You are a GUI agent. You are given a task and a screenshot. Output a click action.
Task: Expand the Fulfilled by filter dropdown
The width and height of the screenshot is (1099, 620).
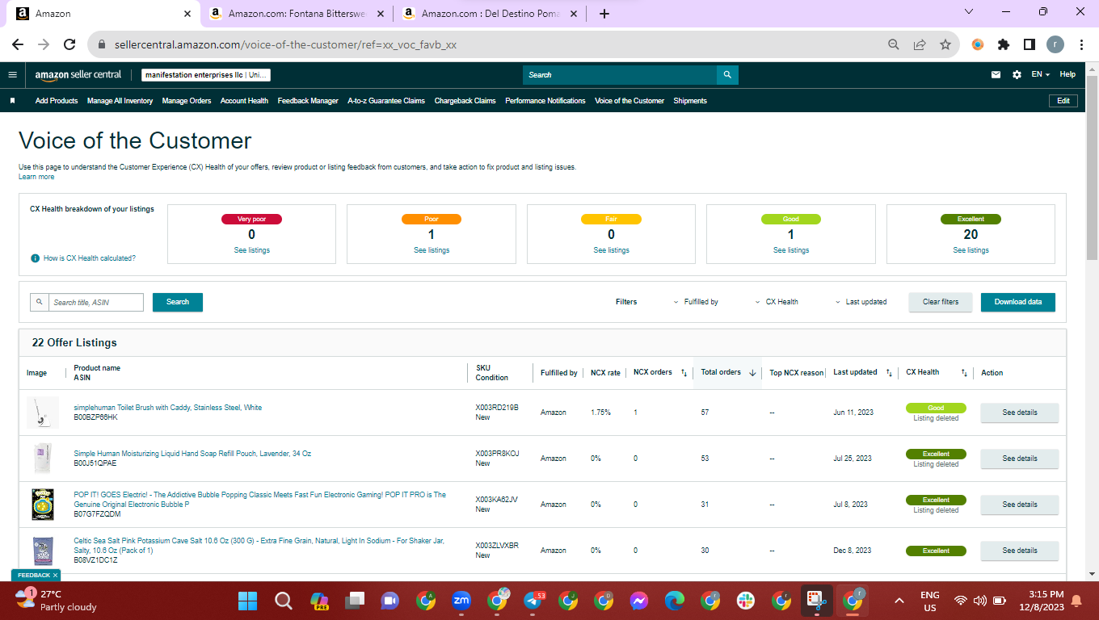(696, 302)
